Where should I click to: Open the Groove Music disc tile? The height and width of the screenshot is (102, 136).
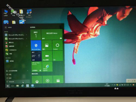[48, 80]
